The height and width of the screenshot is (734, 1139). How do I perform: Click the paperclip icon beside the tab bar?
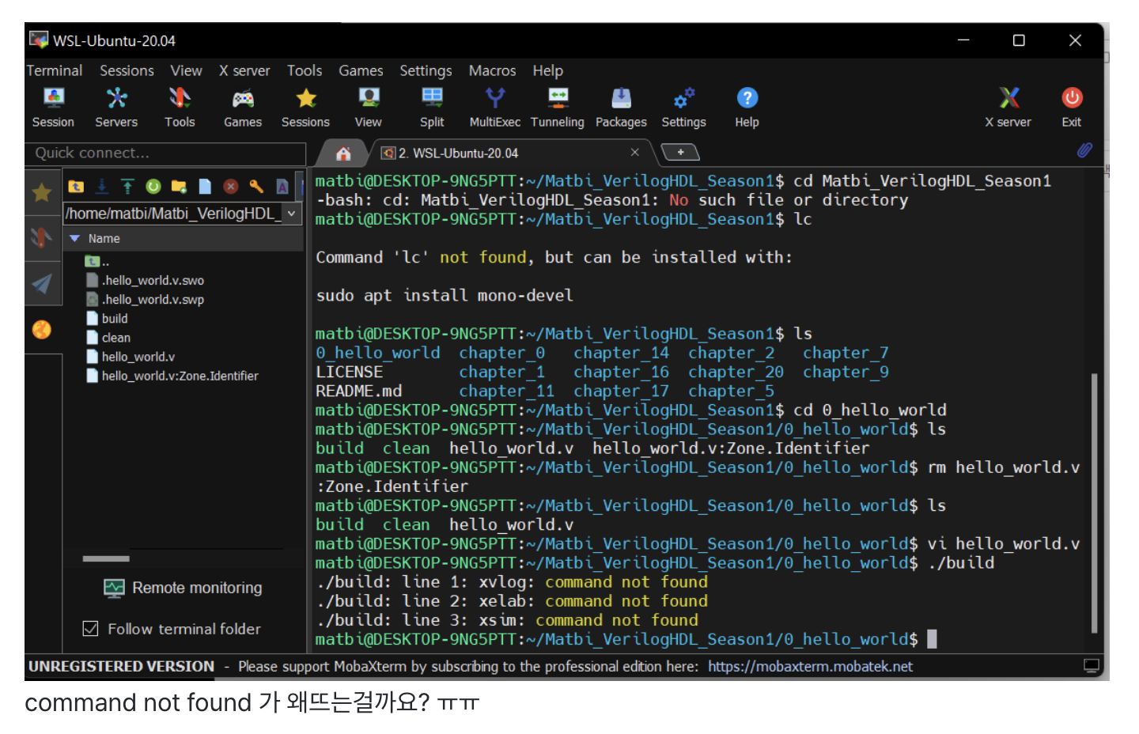tap(1084, 150)
